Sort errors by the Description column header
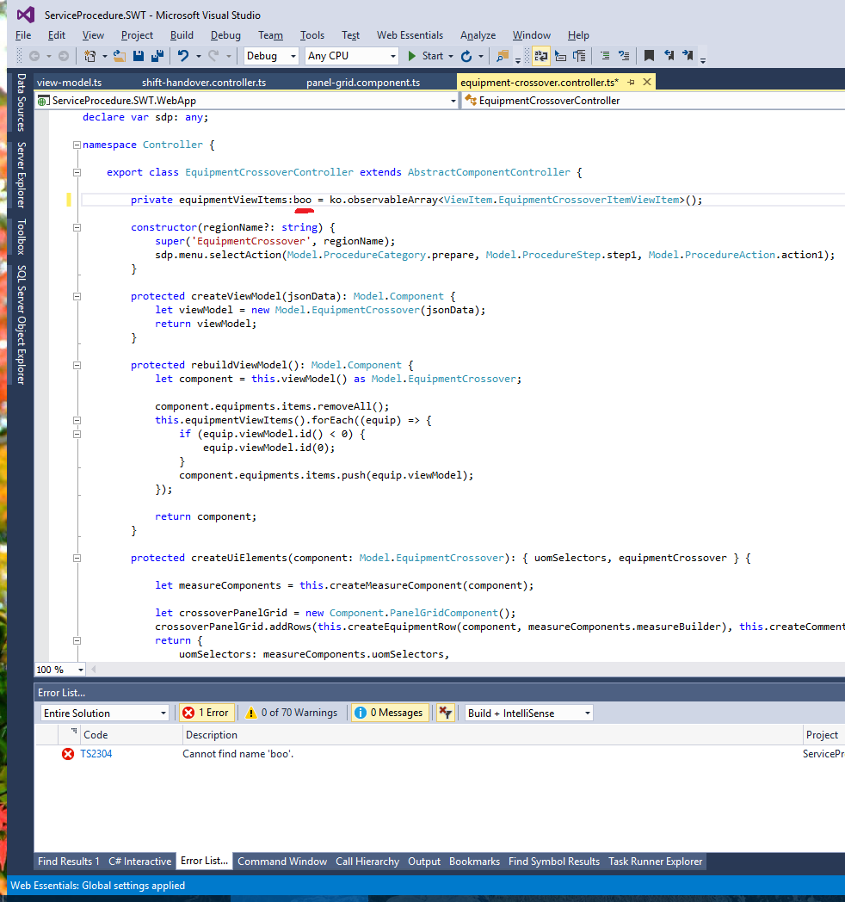Screen dimensions: 845x902 492,735
